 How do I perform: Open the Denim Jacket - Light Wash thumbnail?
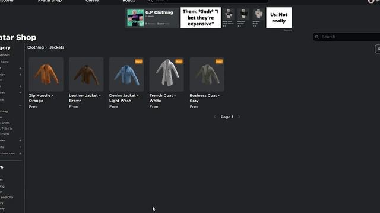click(x=126, y=74)
